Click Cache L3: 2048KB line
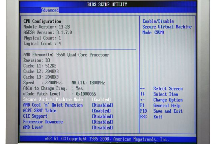 click(41, 77)
